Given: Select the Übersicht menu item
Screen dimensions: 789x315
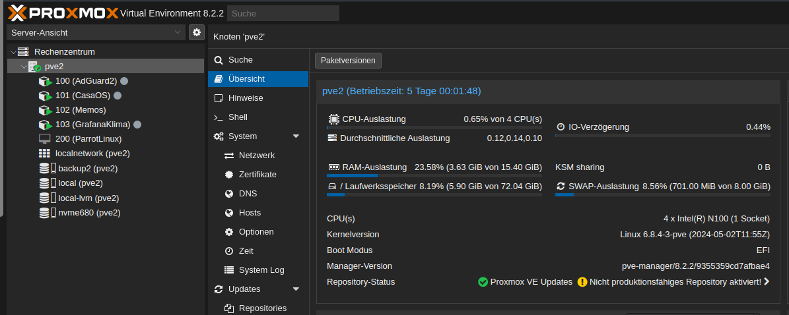Looking at the screenshot, I should pos(258,79).
